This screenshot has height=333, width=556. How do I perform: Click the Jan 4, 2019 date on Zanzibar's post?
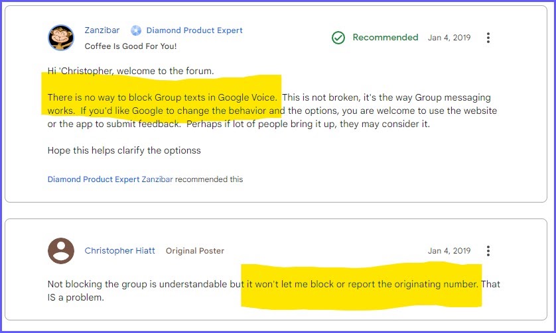click(449, 38)
